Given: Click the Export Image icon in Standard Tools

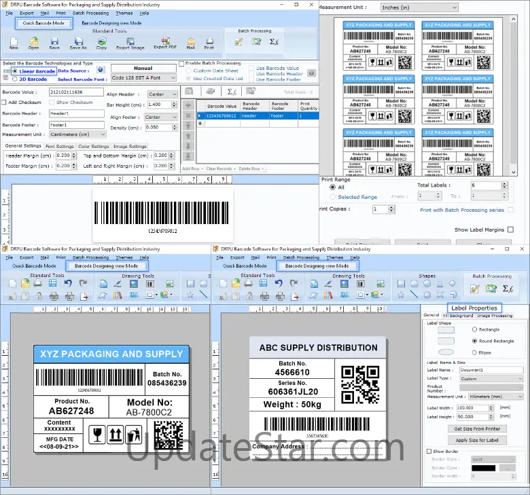Looking at the screenshot, I should (130, 43).
